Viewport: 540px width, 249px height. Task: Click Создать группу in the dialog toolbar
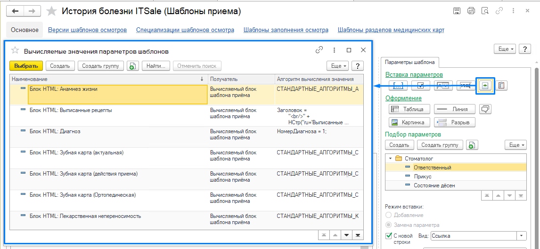[x=100, y=66]
